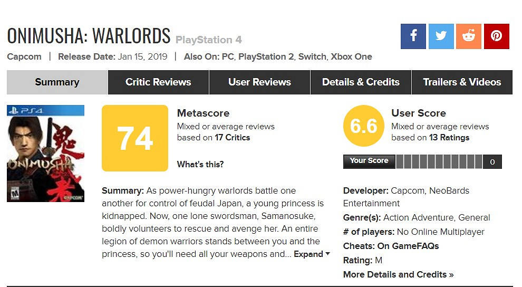Click the "What's this?" link

[x=200, y=164]
